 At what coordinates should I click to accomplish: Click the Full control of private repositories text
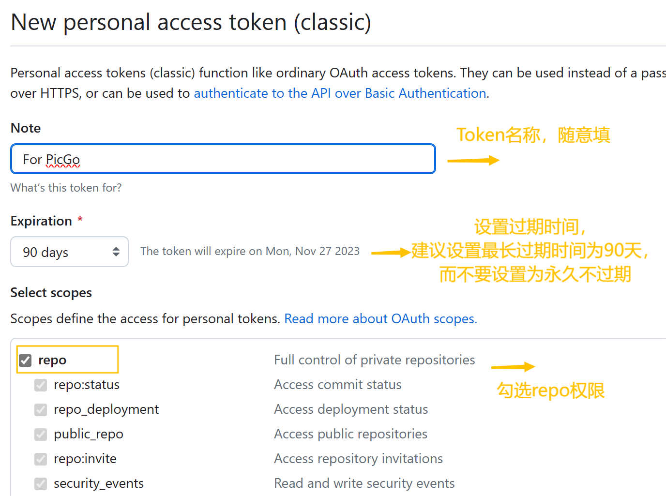click(x=374, y=360)
